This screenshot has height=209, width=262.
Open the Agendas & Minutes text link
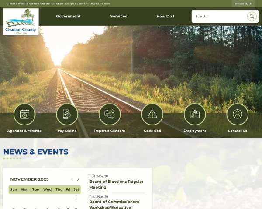pos(24,131)
